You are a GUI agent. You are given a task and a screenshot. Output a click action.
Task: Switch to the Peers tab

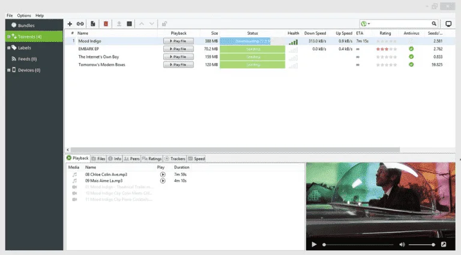pyautogui.click(x=131, y=158)
